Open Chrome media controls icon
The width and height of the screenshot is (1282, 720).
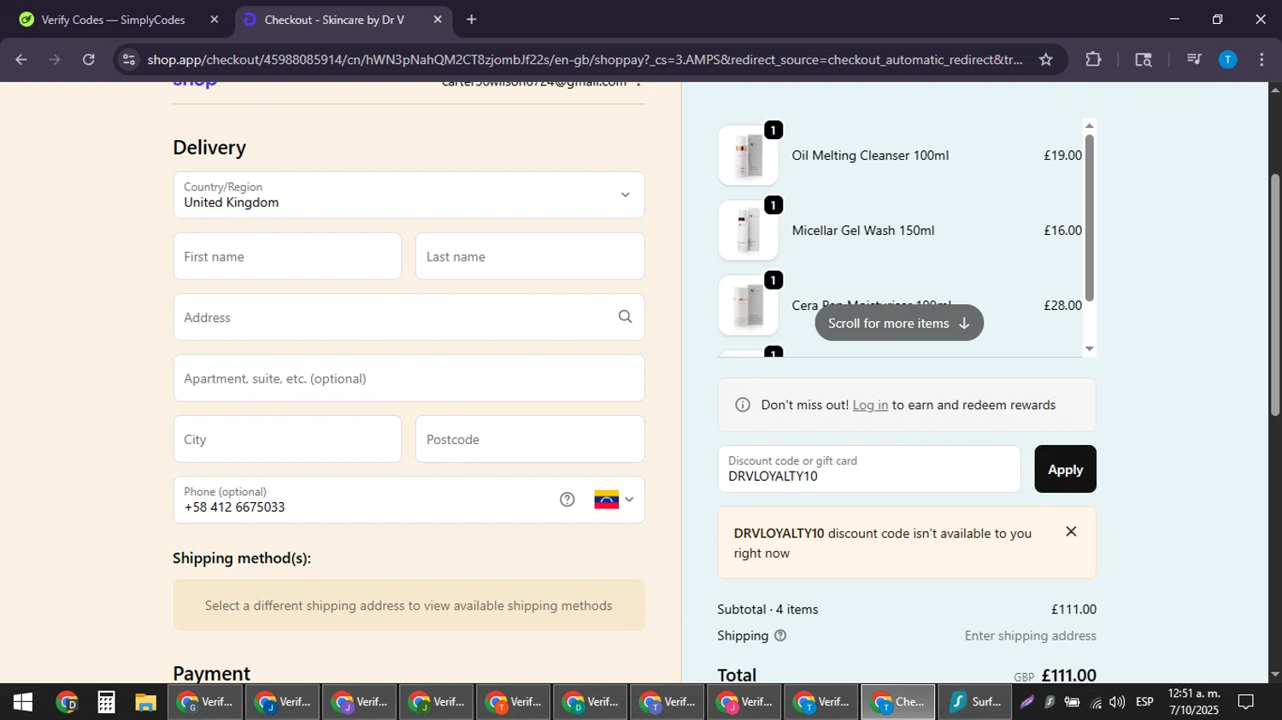[1194, 60]
